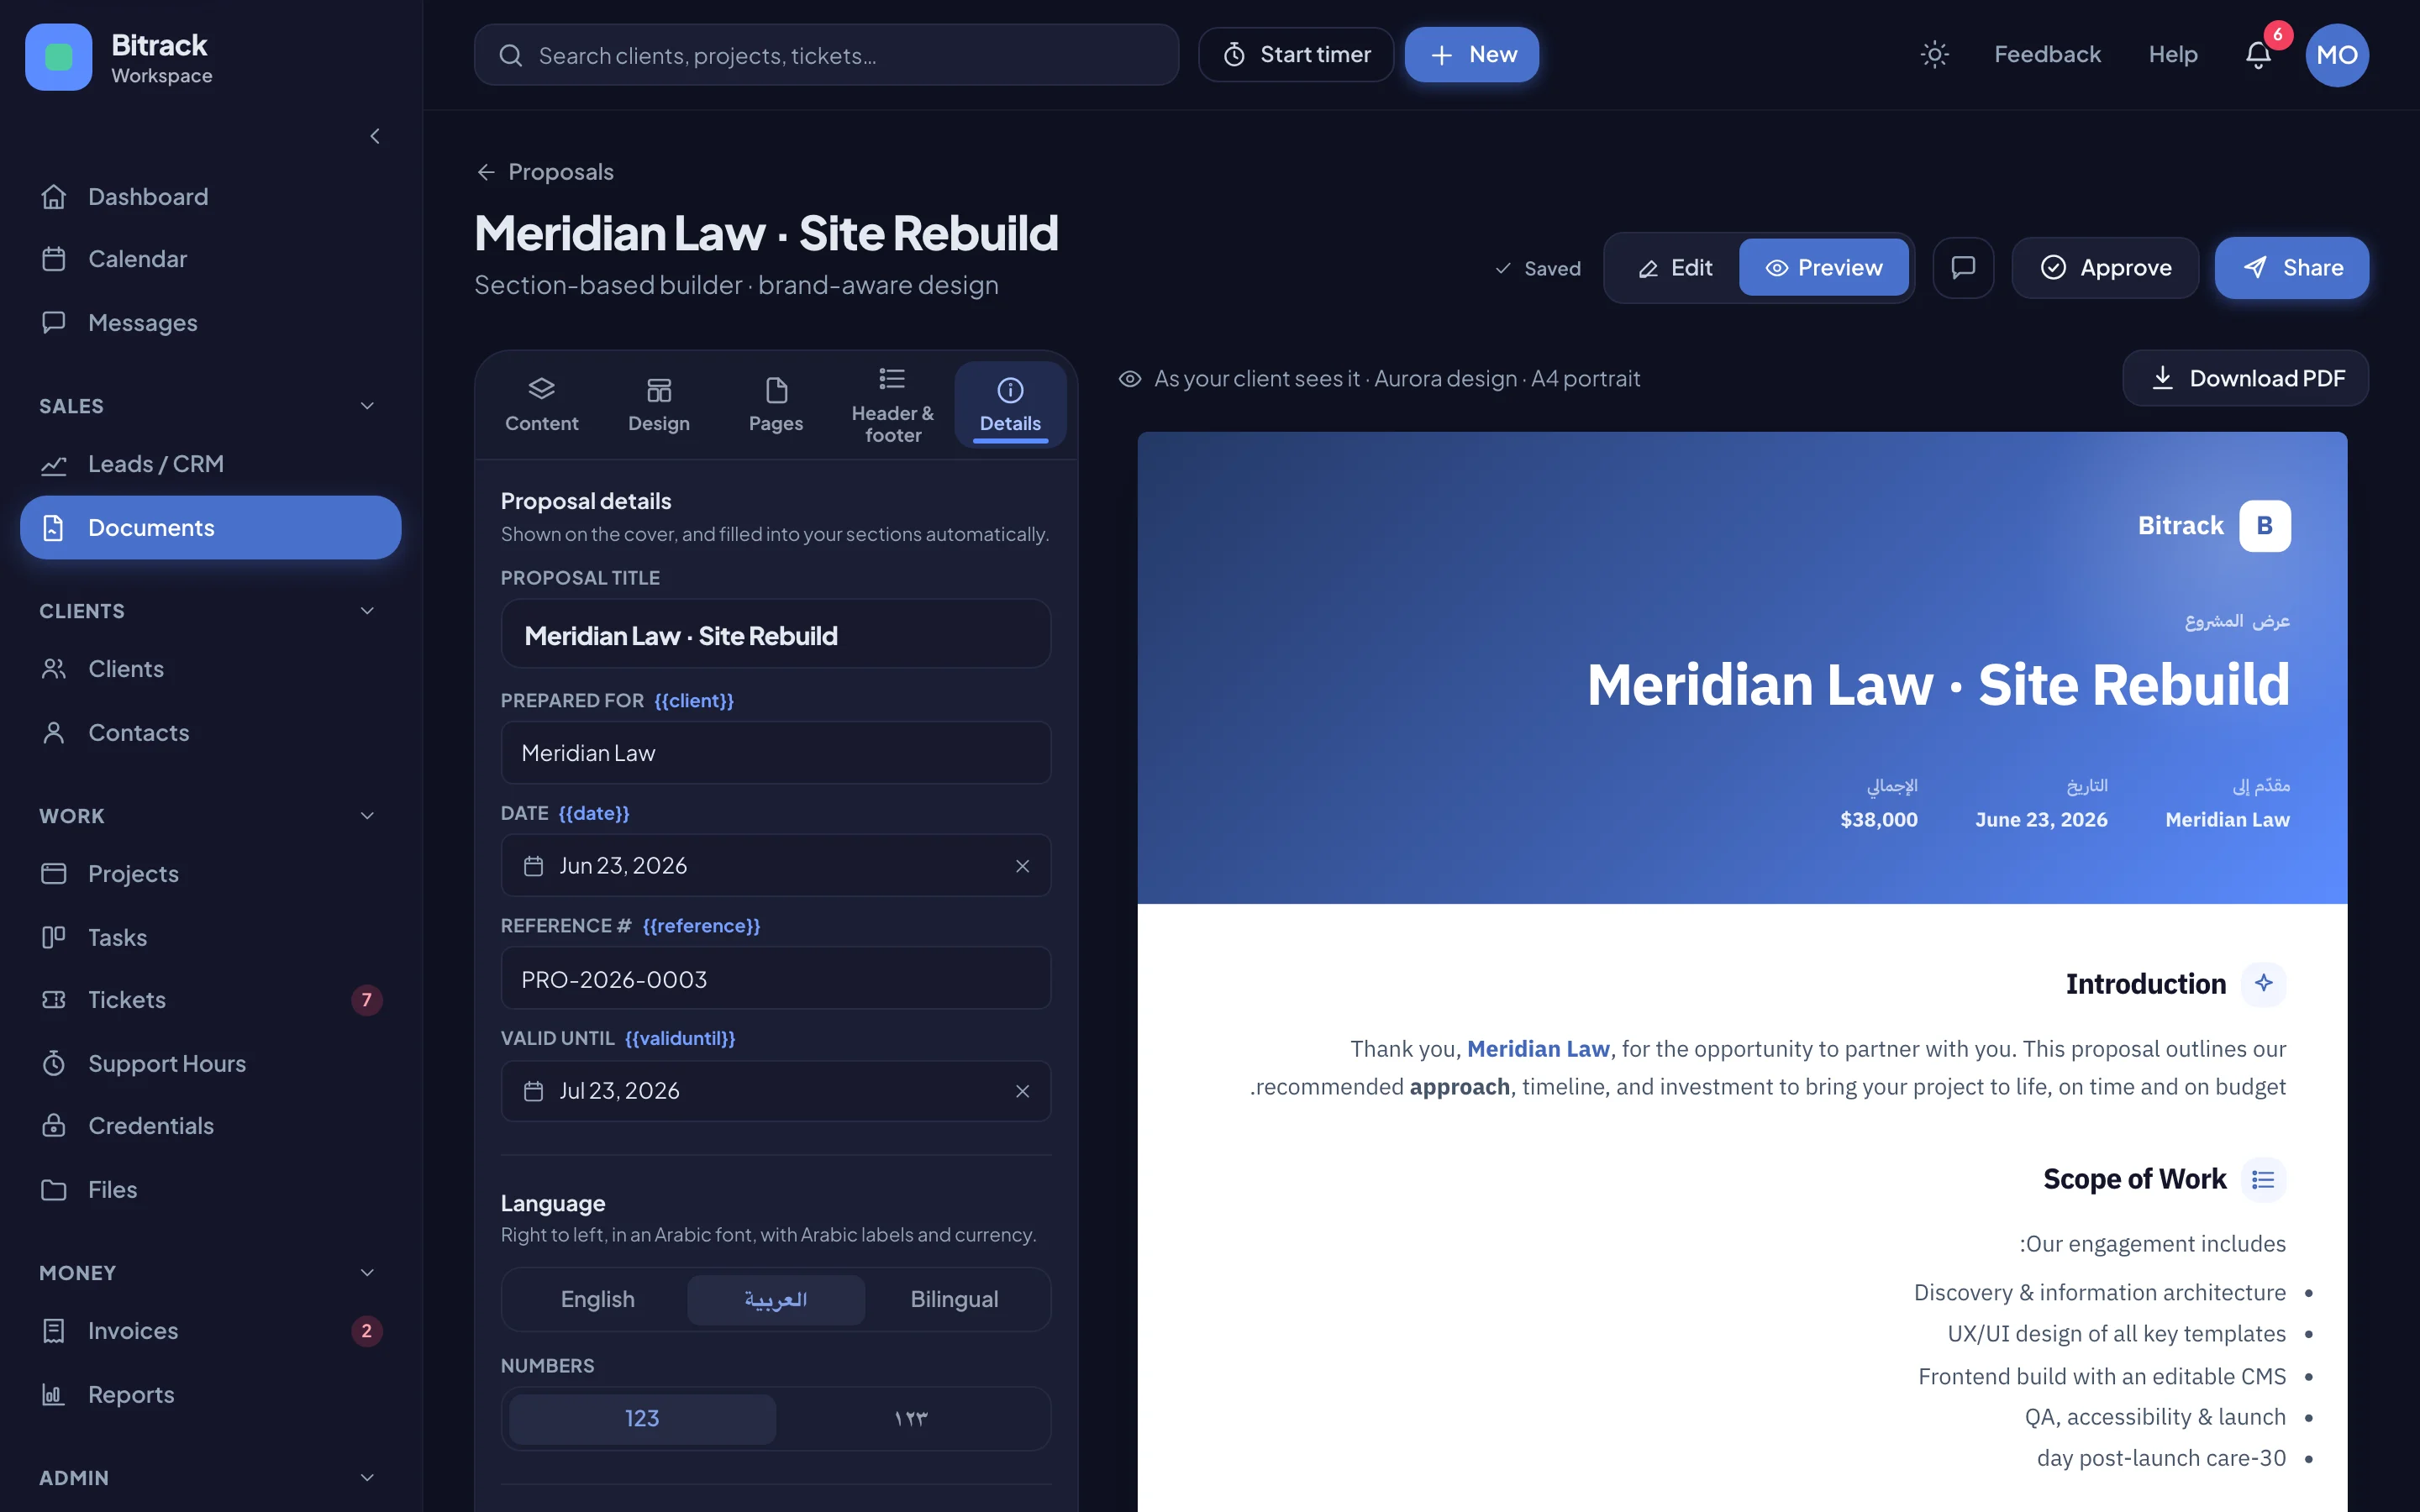Clear the Jul 23, 2026 valid-until date
Viewport: 2420px width, 1512px height.
click(1022, 1091)
